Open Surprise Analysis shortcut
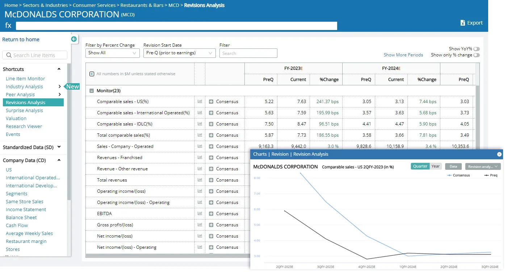Screen dimensions: 507x273 (24, 110)
